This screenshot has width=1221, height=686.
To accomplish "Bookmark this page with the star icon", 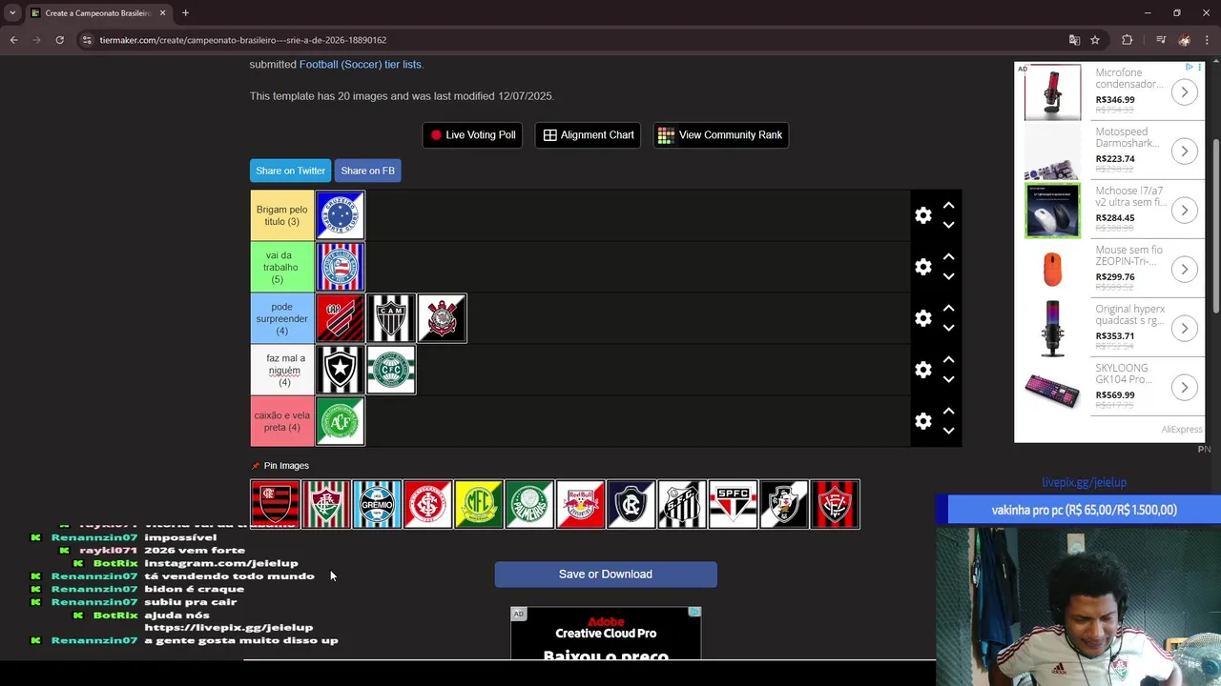I will pyautogui.click(x=1095, y=40).
